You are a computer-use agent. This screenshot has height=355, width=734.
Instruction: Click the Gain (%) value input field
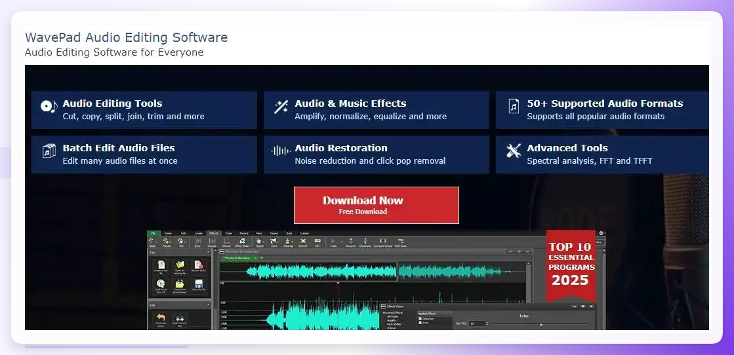pyautogui.click(x=477, y=323)
